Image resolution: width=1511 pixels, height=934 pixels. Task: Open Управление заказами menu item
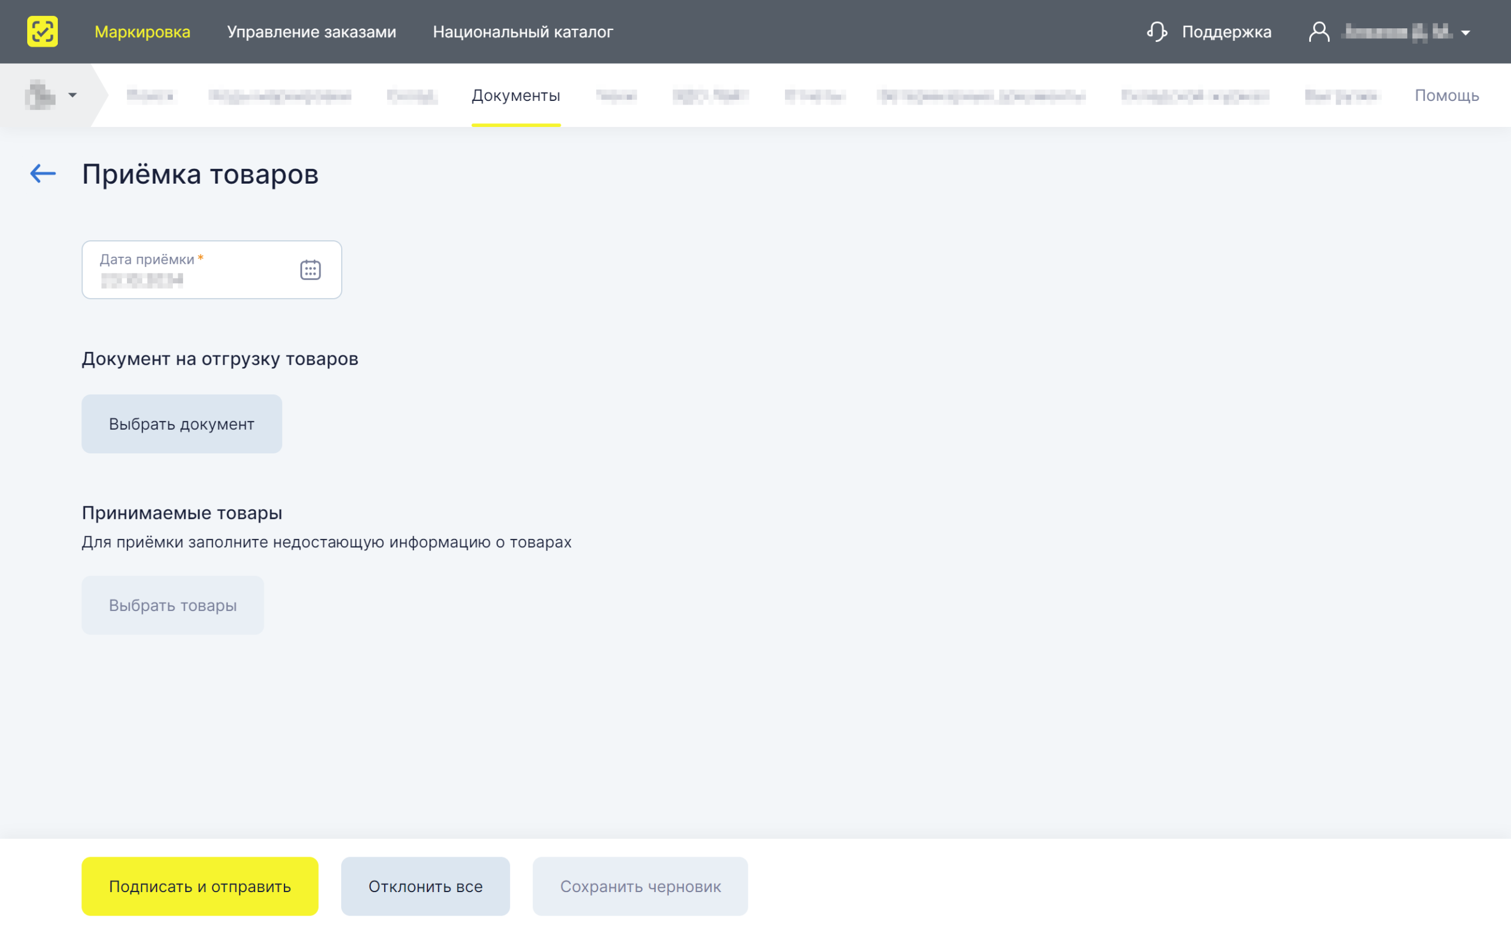click(312, 31)
